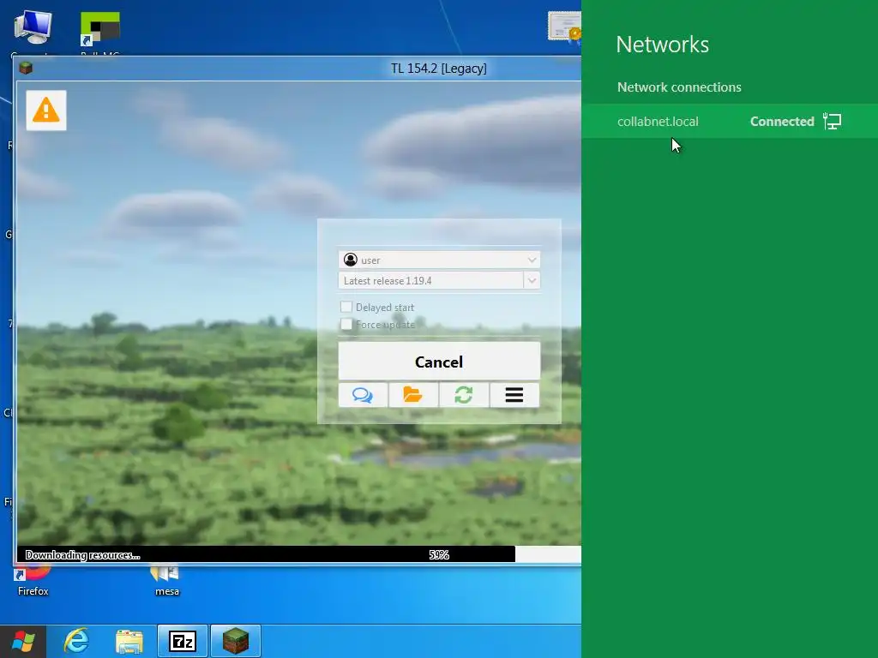Viewport: 878px width, 658px height.
Task: Select the collabnet.local network entry
Action: pos(730,121)
